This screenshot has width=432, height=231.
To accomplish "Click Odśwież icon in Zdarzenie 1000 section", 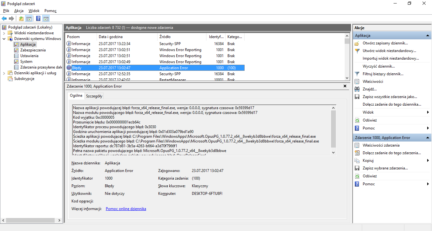I will coord(357,176).
